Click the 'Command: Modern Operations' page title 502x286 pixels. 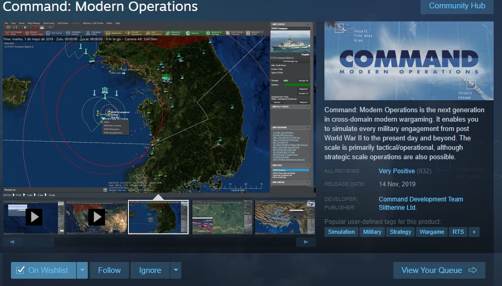point(100,6)
